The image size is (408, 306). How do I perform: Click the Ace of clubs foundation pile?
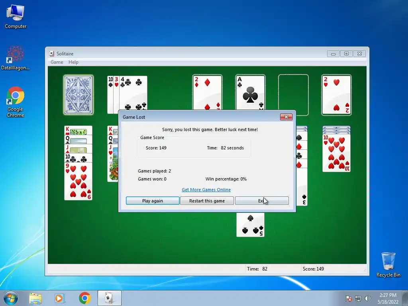click(250, 92)
